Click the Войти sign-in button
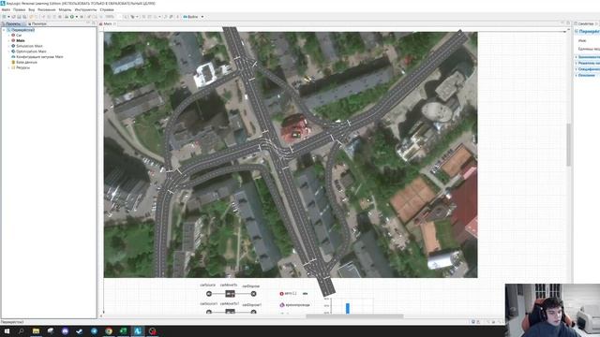600x337 pixels. click(190, 17)
